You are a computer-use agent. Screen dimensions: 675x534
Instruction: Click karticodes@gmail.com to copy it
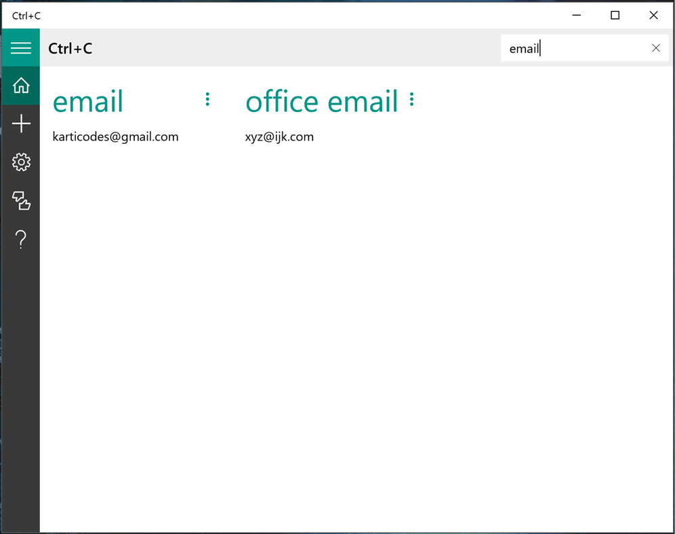(x=115, y=136)
